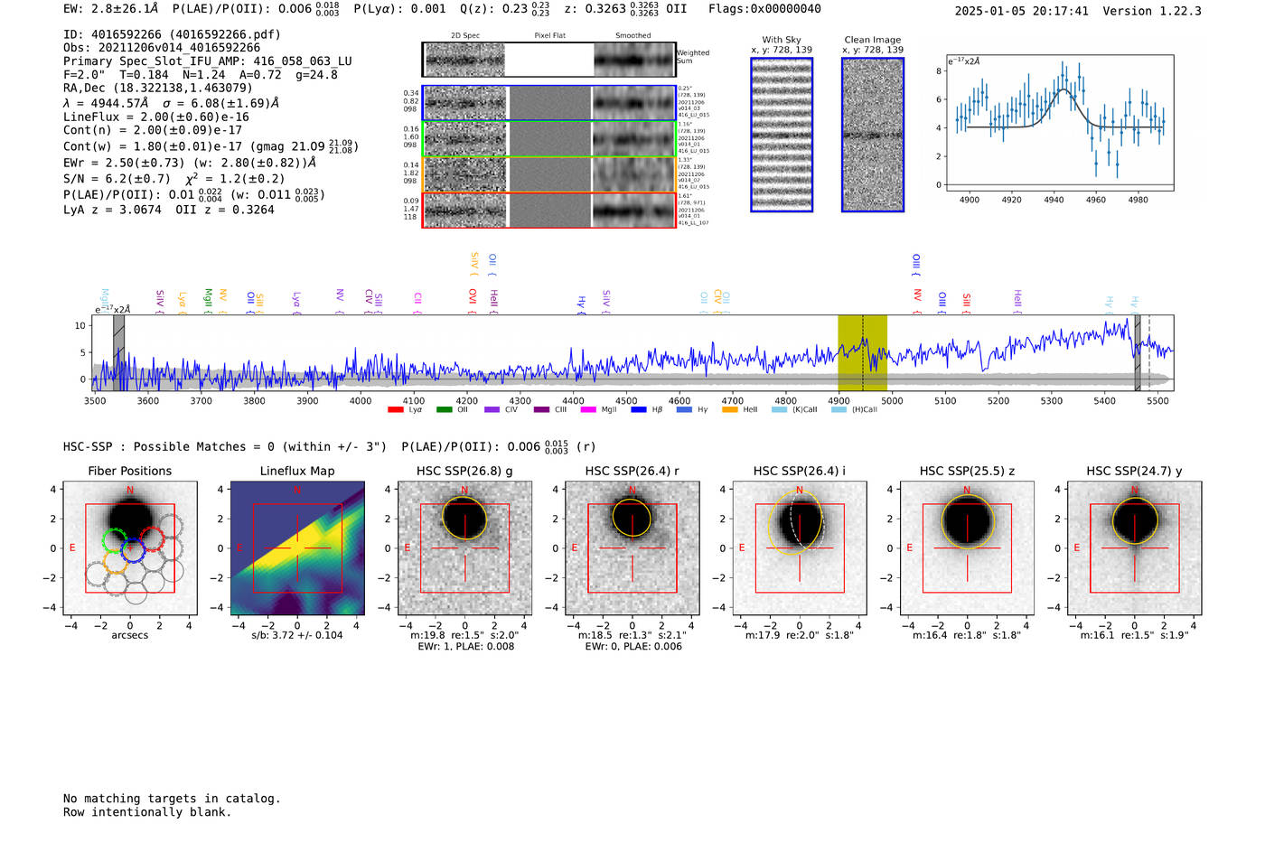Click the yellow highlighted band in spectrum
The width and height of the screenshot is (1265, 861).
862,353
